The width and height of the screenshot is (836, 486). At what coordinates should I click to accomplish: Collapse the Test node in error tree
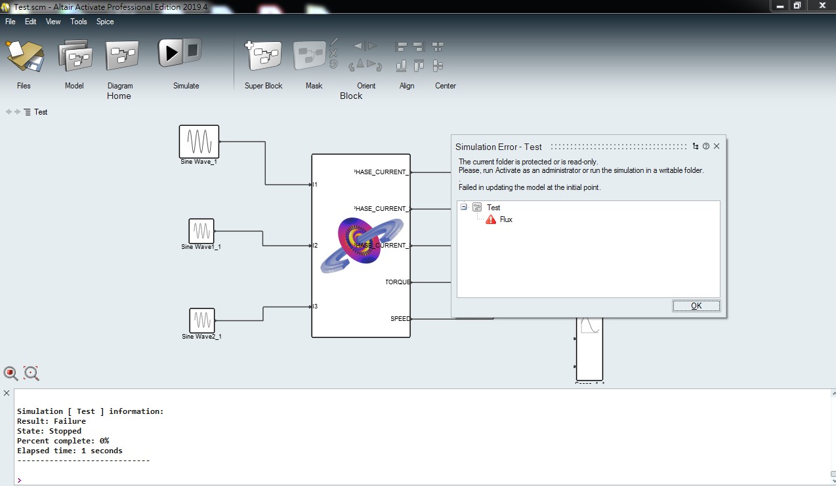point(464,207)
